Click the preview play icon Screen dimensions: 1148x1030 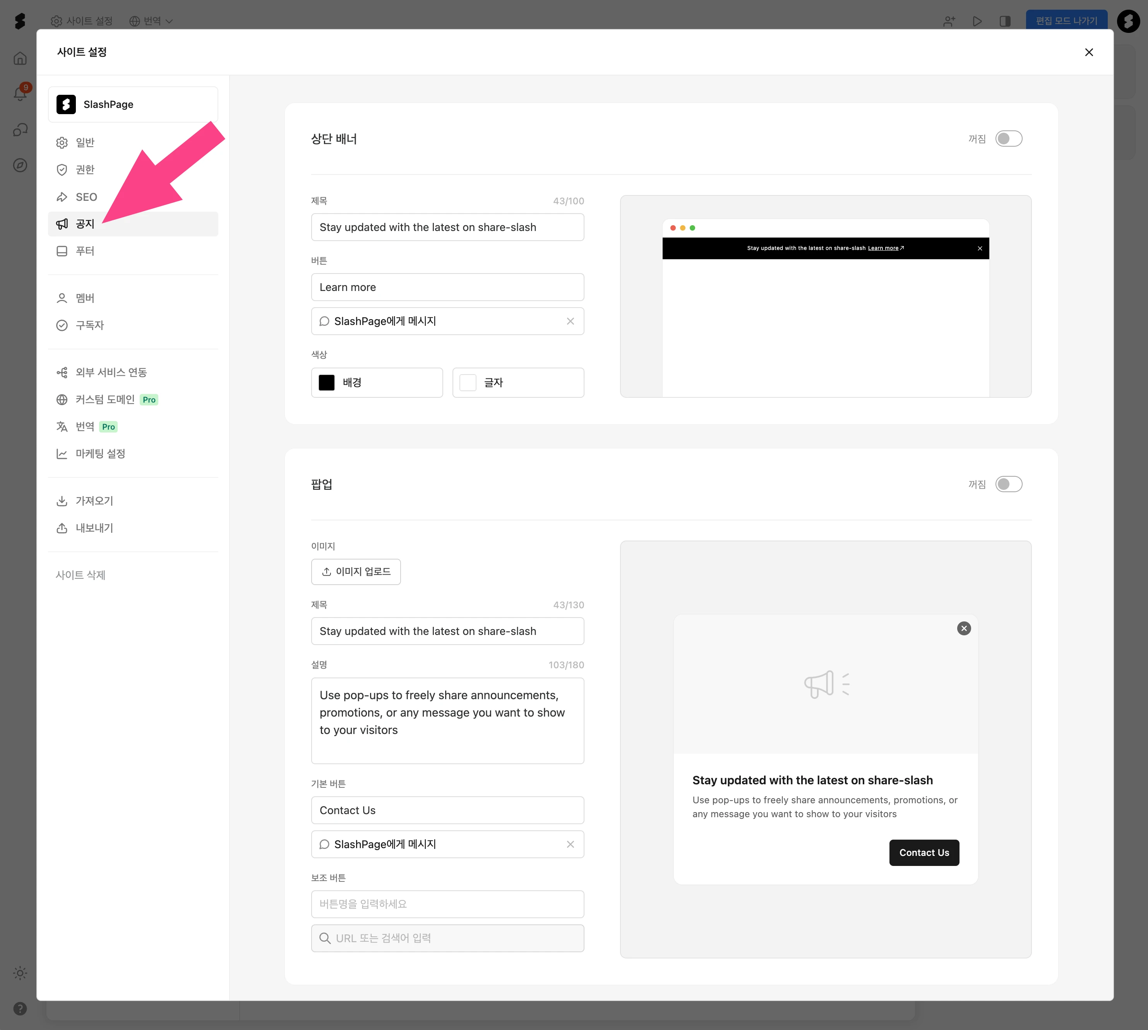(x=977, y=22)
